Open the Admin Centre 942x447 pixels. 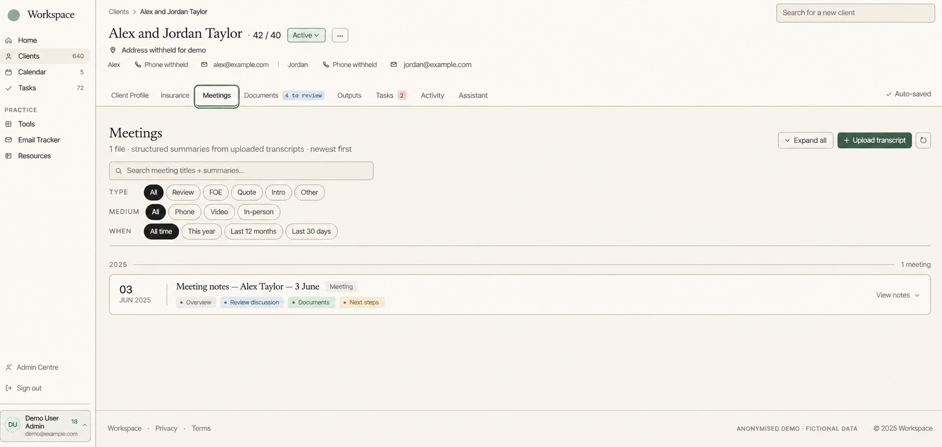point(37,367)
